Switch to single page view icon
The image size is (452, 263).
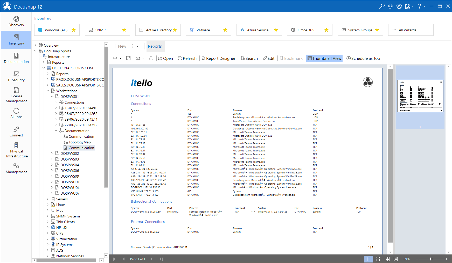click(368, 259)
